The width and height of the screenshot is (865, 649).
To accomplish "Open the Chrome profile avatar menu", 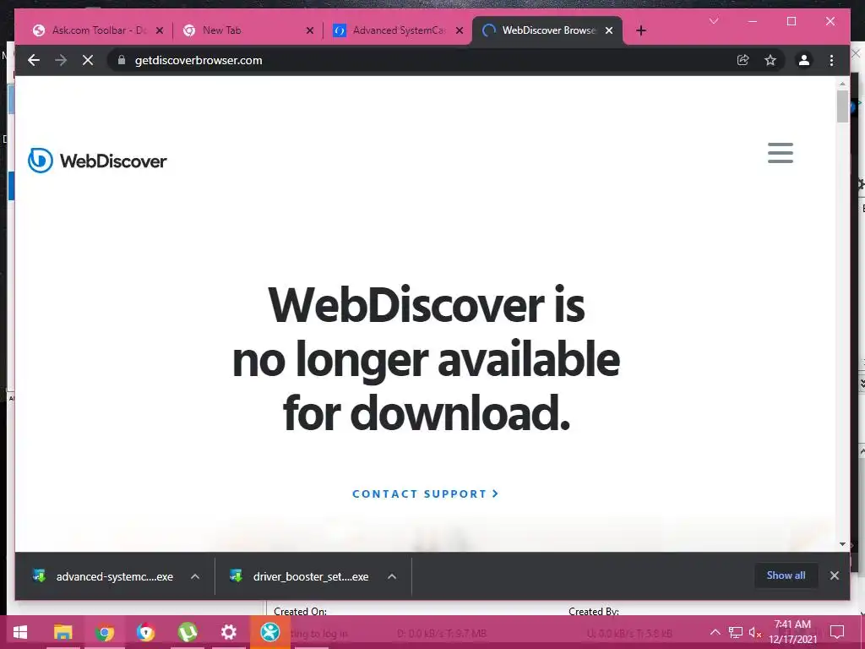I will coord(804,60).
